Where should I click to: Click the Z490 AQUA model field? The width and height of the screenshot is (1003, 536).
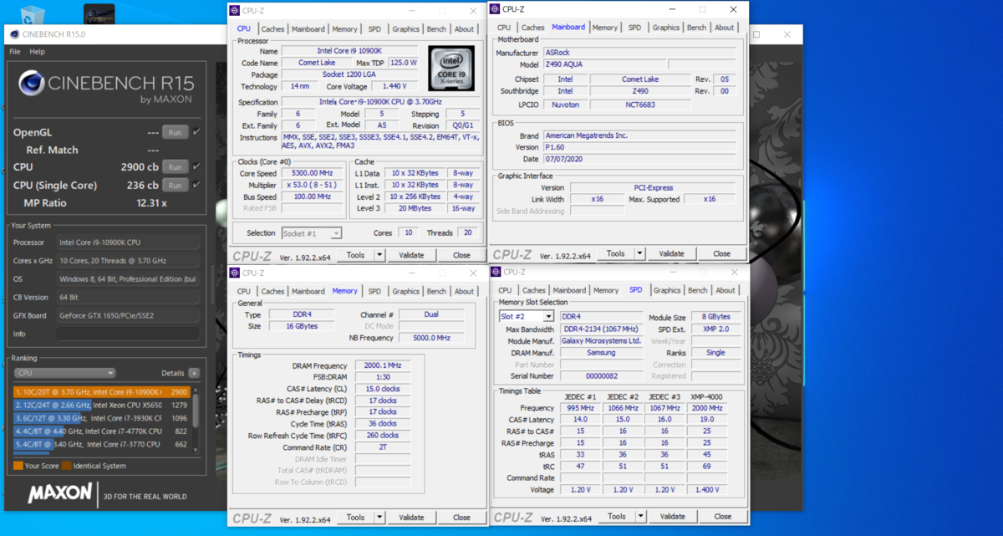(603, 64)
